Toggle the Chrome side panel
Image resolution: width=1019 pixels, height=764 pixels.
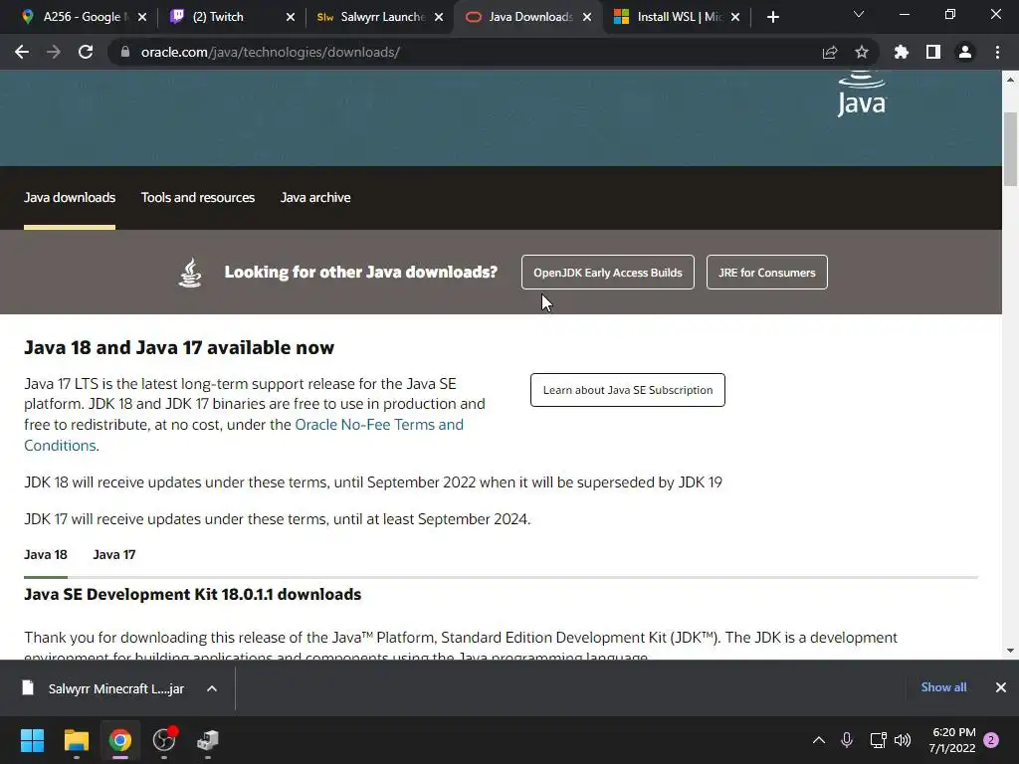pos(933,52)
